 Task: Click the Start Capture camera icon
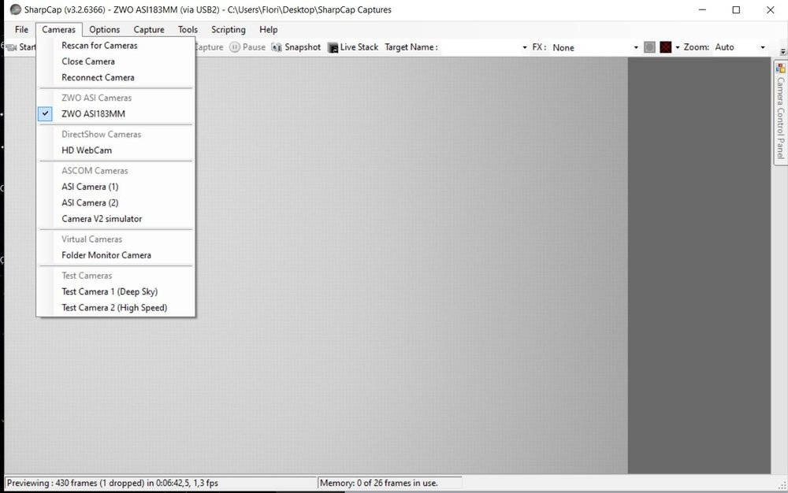pos(10,47)
